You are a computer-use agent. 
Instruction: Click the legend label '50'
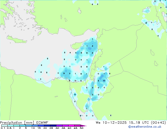point(81,128)
